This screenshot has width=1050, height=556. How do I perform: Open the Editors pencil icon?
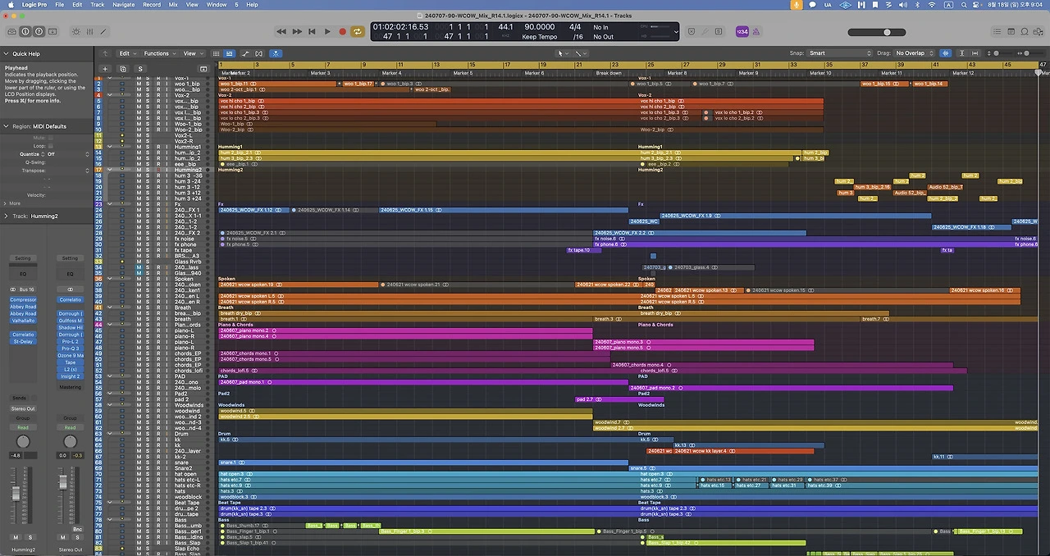[103, 32]
